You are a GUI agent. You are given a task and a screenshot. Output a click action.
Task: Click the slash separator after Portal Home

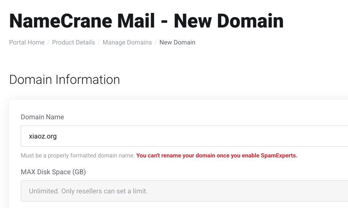click(48, 42)
